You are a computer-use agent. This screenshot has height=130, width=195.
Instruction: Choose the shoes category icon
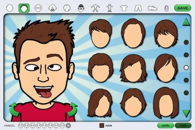(152, 8)
